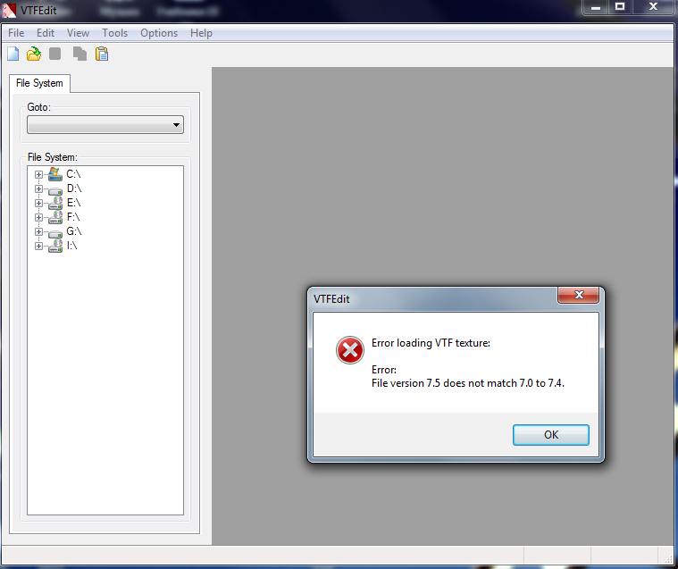Click the red error icon in dialog

(350, 350)
